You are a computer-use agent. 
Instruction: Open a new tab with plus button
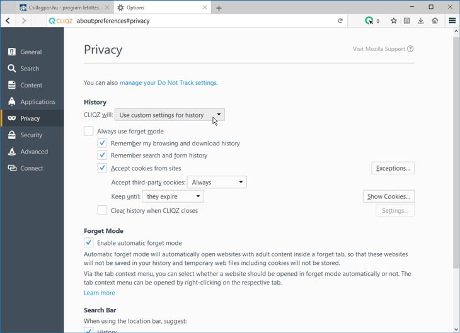pyautogui.click(x=219, y=8)
